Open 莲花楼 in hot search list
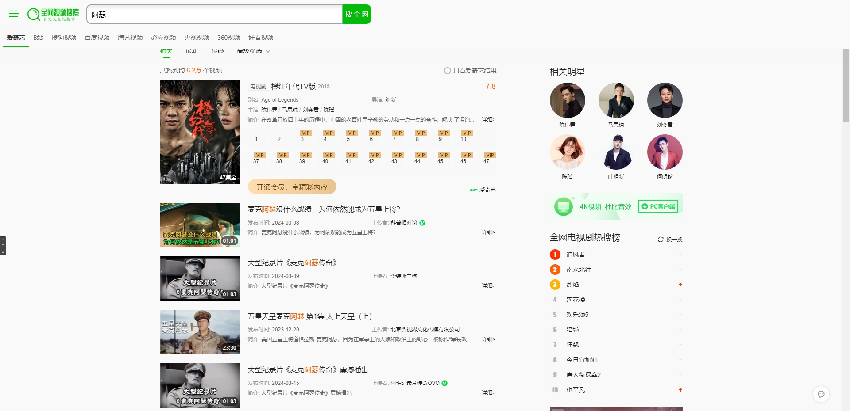Image resolution: width=850 pixels, height=411 pixels. [x=576, y=300]
